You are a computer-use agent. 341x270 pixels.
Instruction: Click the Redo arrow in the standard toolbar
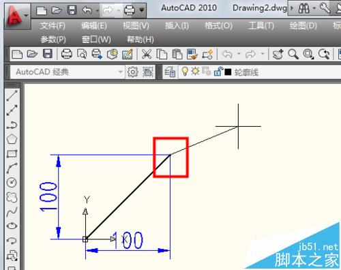(x=251, y=55)
